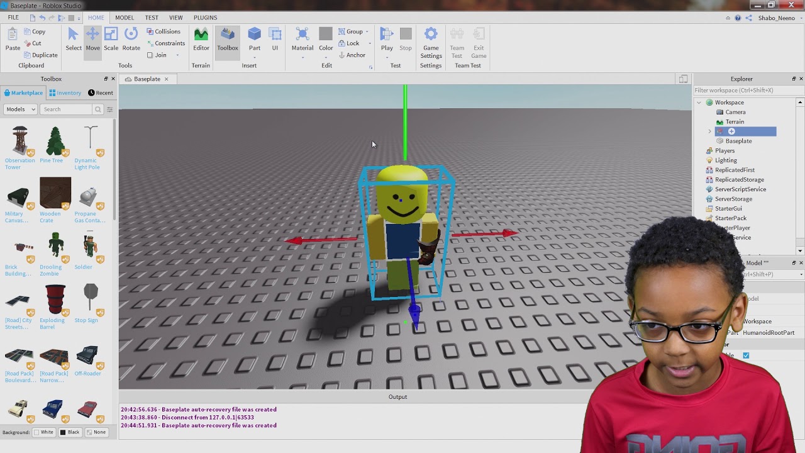Activate the Rotate tool
The width and height of the screenshot is (805, 453).
coord(131,39)
